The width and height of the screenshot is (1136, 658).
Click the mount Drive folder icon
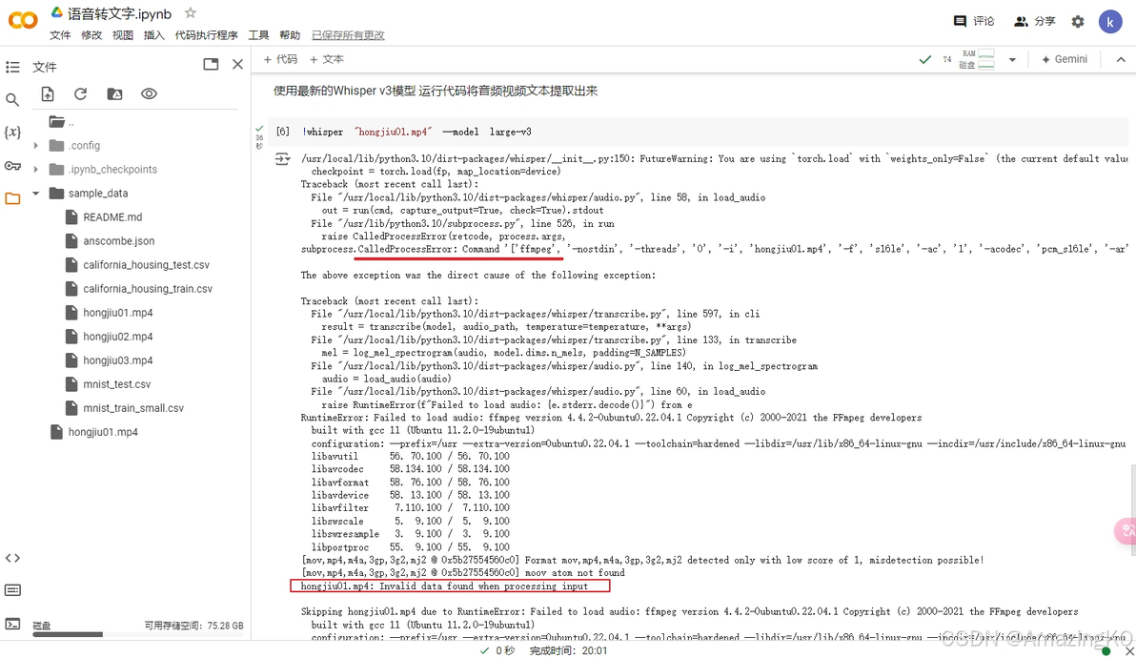(x=114, y=94)
